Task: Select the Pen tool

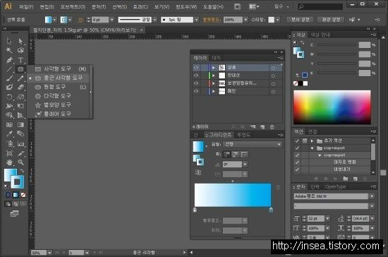Action: (x=9, y=60)
